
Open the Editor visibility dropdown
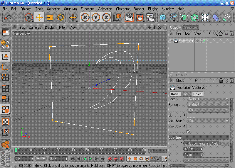pos(208,99)
